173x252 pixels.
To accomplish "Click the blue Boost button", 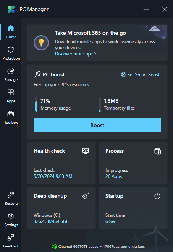I will point(97,125).
